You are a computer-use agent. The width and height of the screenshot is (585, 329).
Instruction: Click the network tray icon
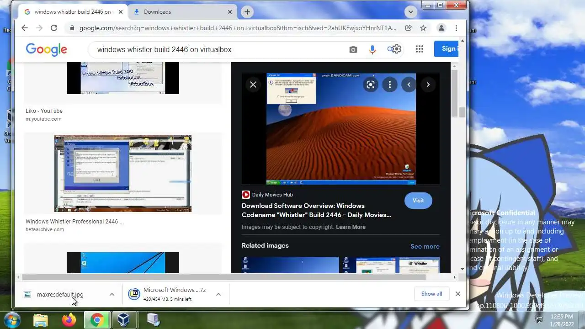click(539, 320)
